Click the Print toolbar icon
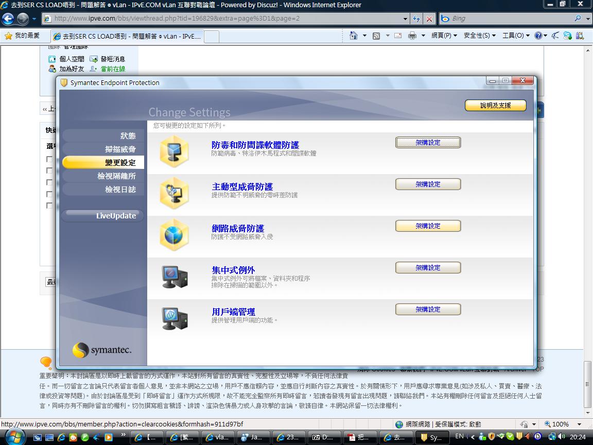Screen dimensions: 593x445 coord(412,36)
